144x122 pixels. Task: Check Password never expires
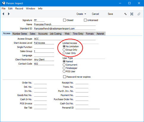click(x=64, y=77)
